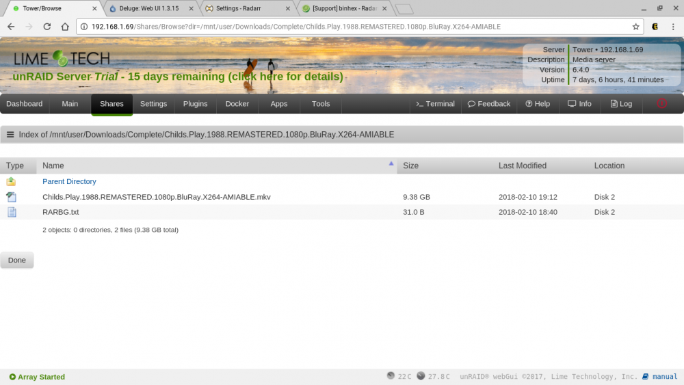Sort by the Size column header
Screen dimensions: 684x385
pyautogui.click(x=445, y=165)
